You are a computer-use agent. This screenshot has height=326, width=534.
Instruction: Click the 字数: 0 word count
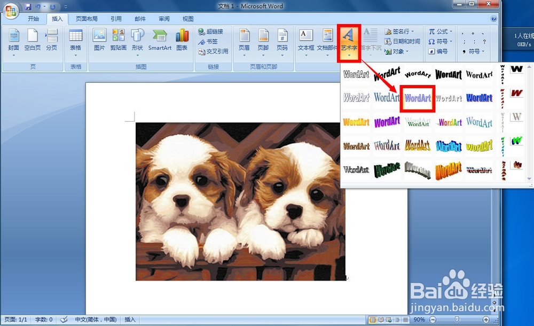[x=44, y=320]
